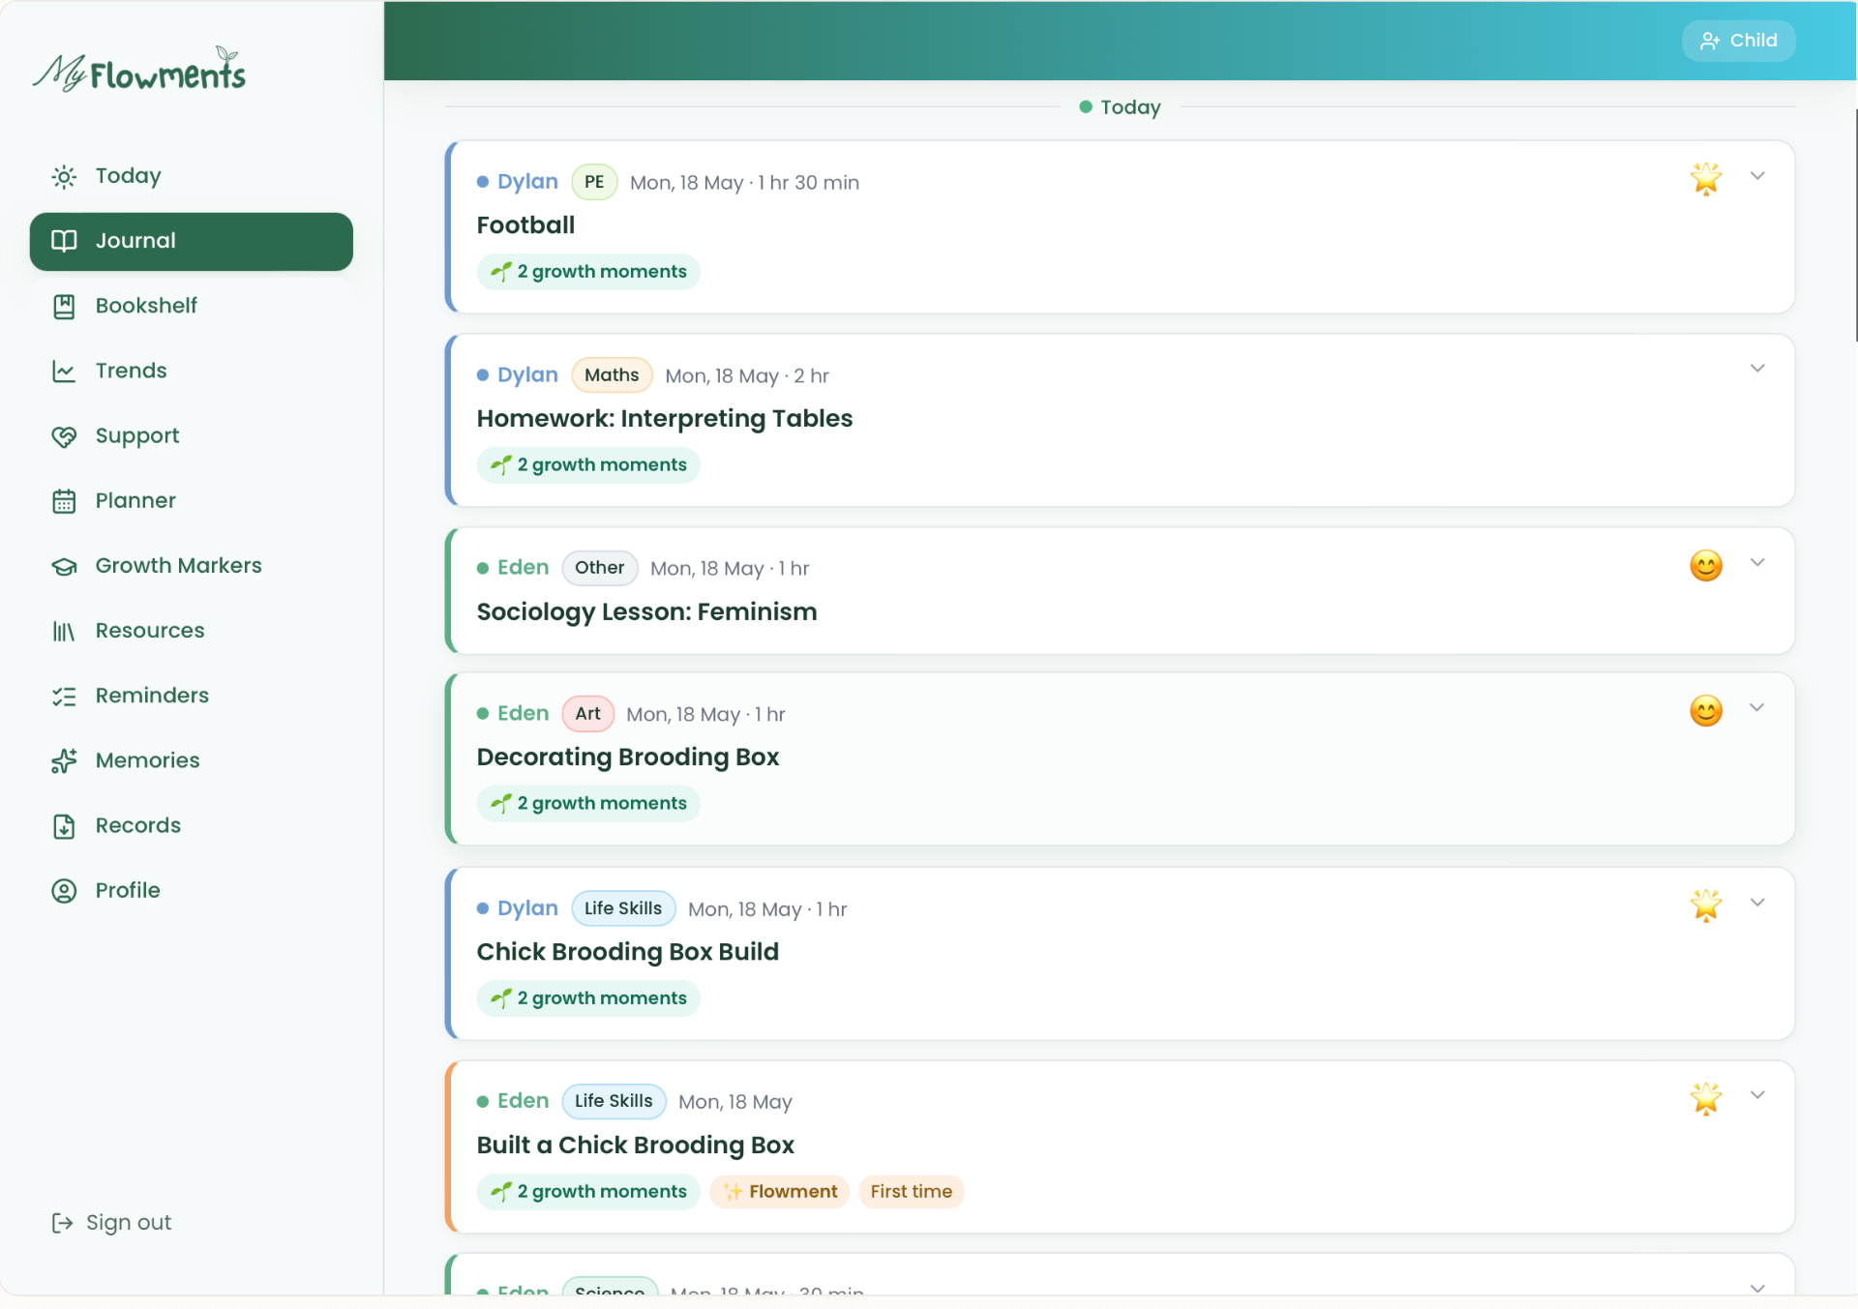The height and width of the screenshot is (1309, 1858).
Task: Expand the Decorating Brooding Box entry
Action: 1757,708
